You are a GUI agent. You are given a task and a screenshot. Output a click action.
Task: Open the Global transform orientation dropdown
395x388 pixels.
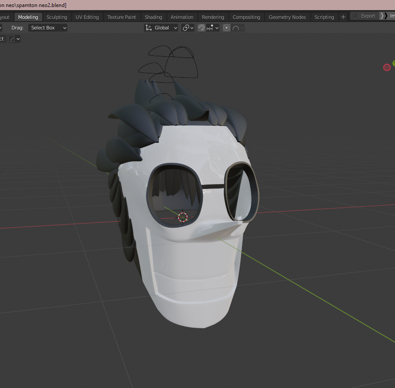pyautogui.click(x=161, y=28)
